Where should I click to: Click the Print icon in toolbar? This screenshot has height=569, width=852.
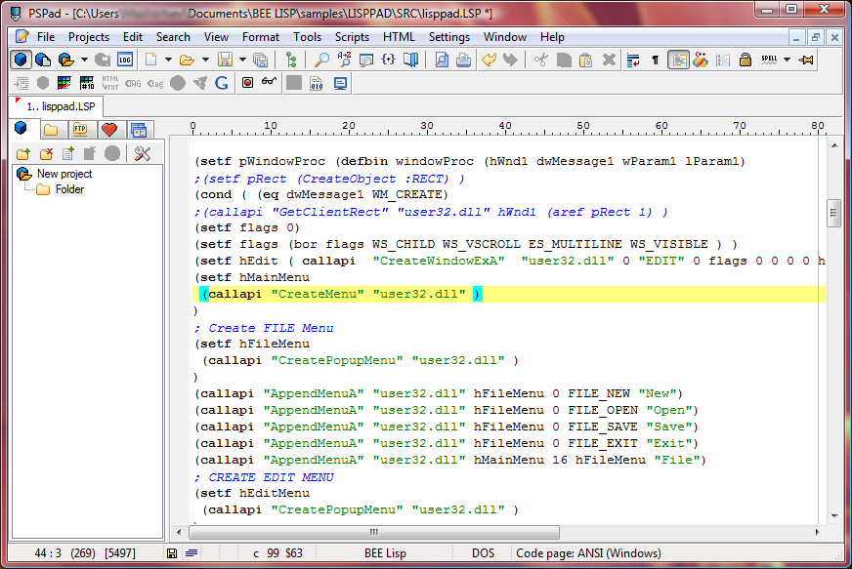click(463, 60)
